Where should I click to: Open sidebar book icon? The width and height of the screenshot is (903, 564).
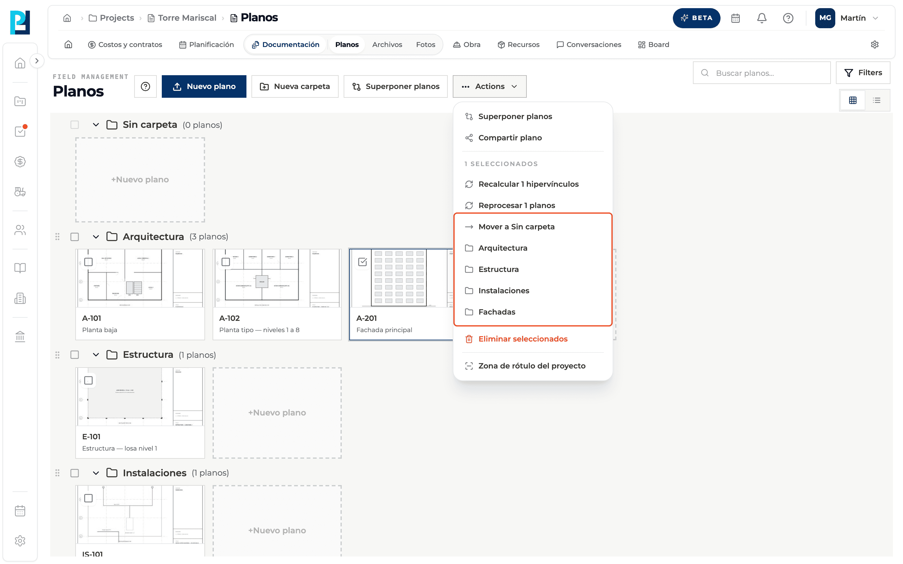coord(20,268)
